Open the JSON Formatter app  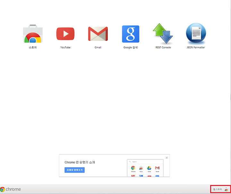(196, 33)
